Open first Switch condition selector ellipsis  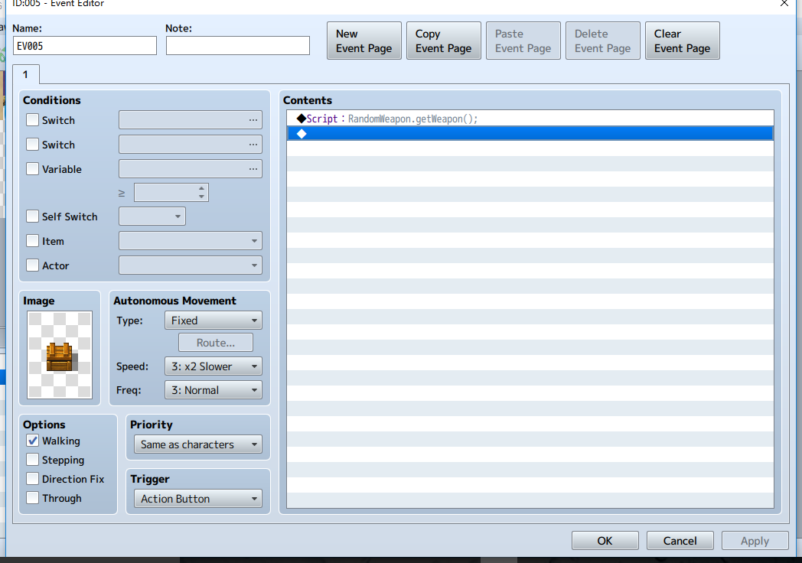[253, 120]
